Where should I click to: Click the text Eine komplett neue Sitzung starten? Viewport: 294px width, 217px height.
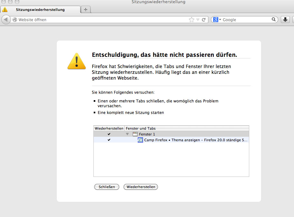point(131,113)
